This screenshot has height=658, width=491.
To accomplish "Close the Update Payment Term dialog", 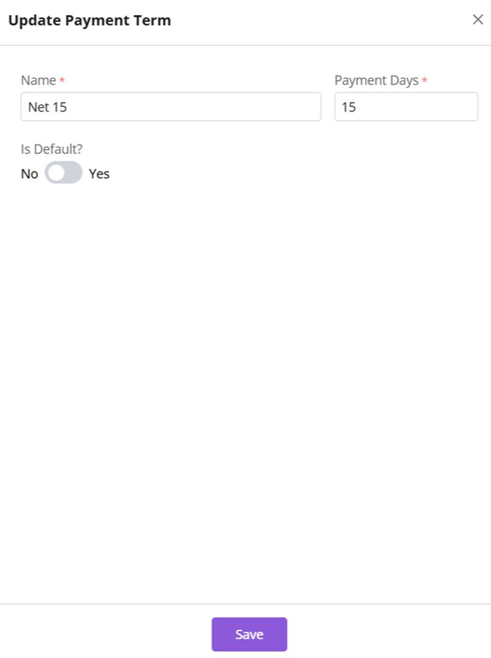I will pos(477,20).
